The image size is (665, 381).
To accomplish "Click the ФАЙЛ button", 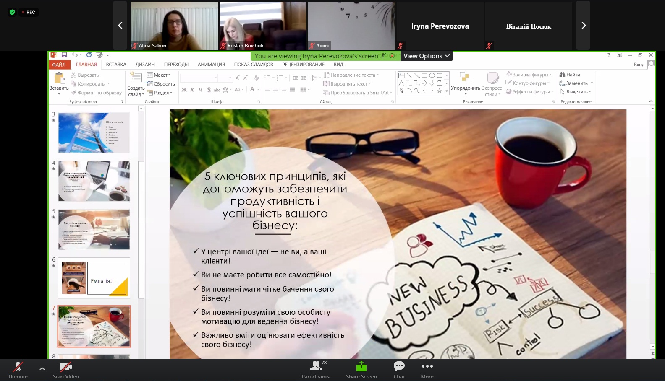I will click(59, 65).
